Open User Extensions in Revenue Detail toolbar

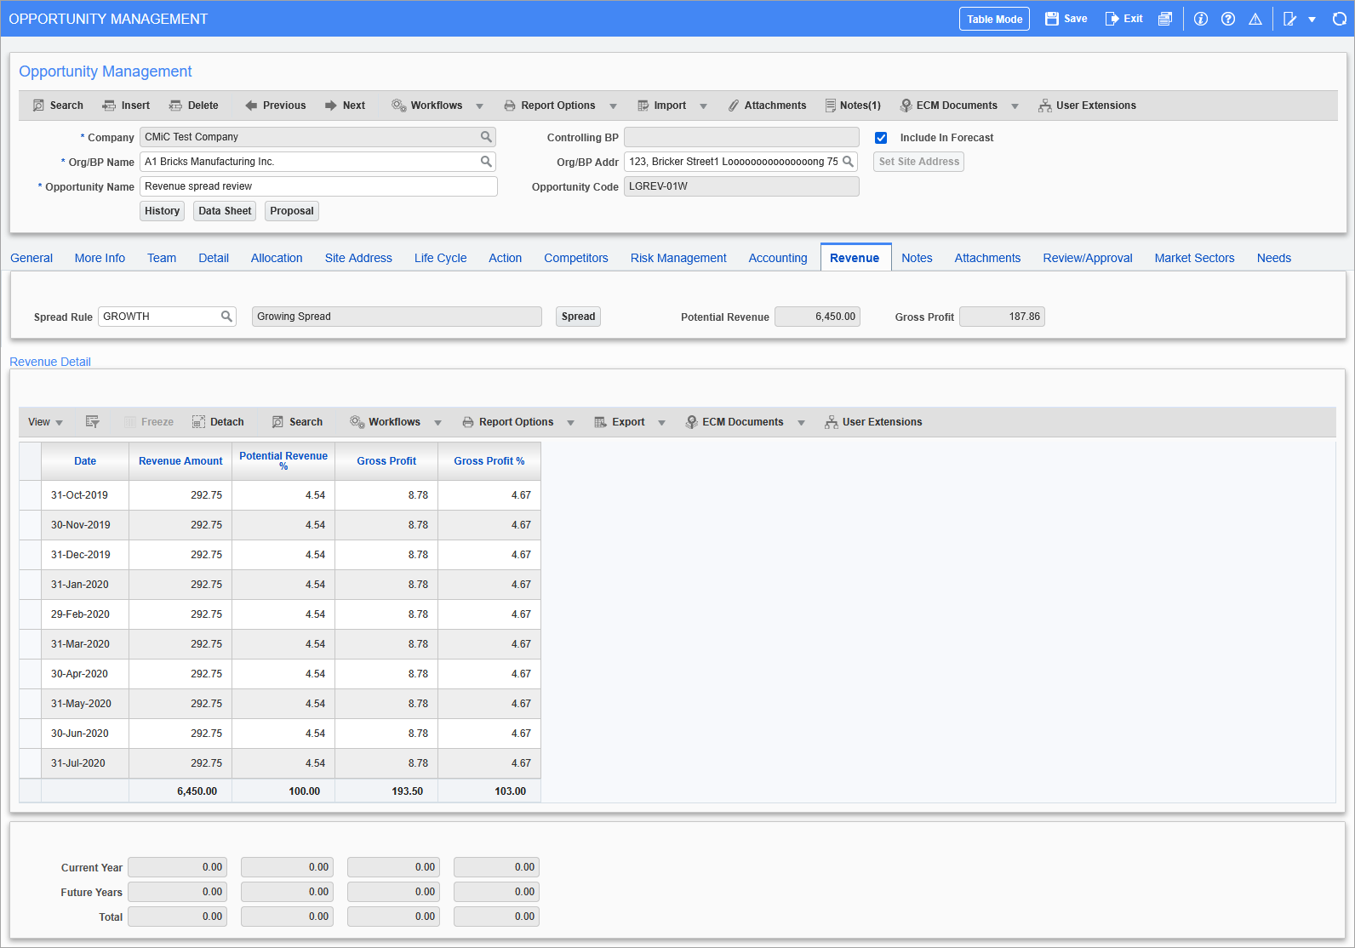click(873, 422)
